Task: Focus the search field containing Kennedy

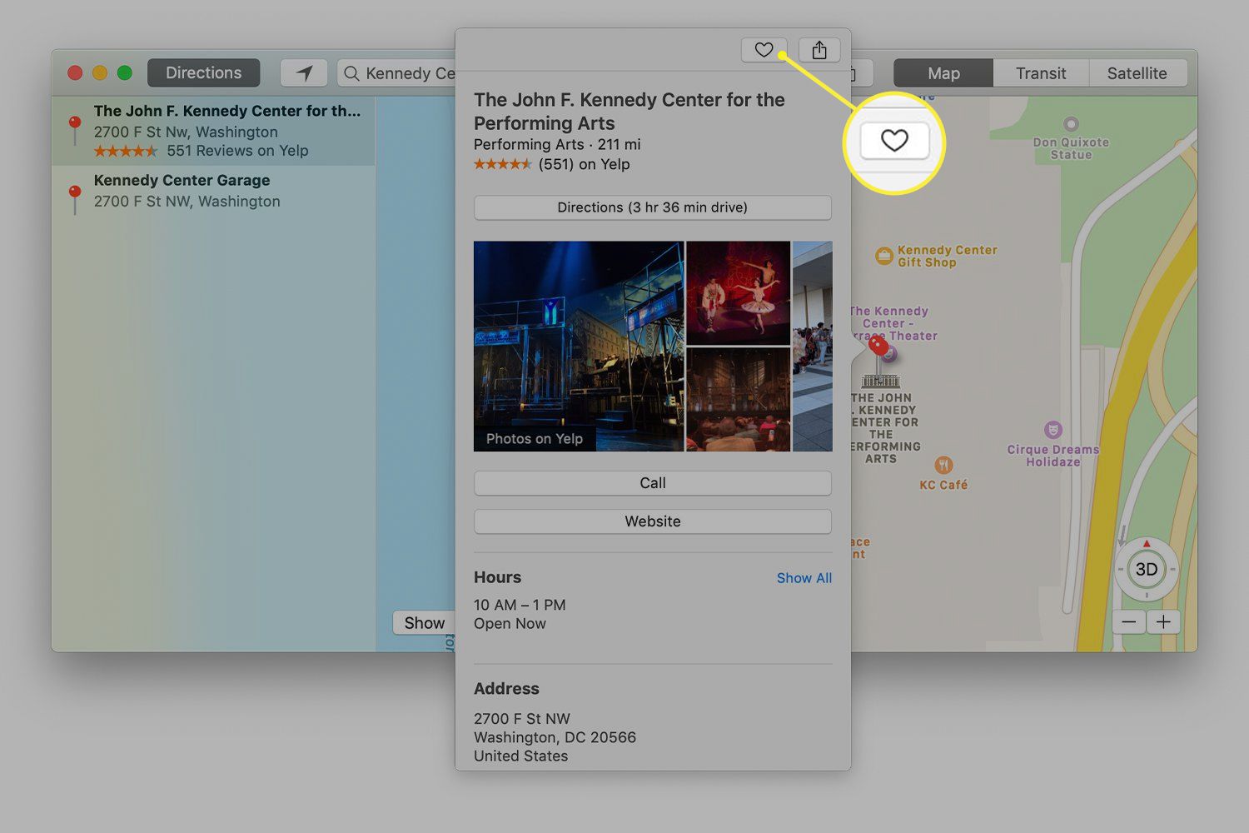Action: pos(398,73)
